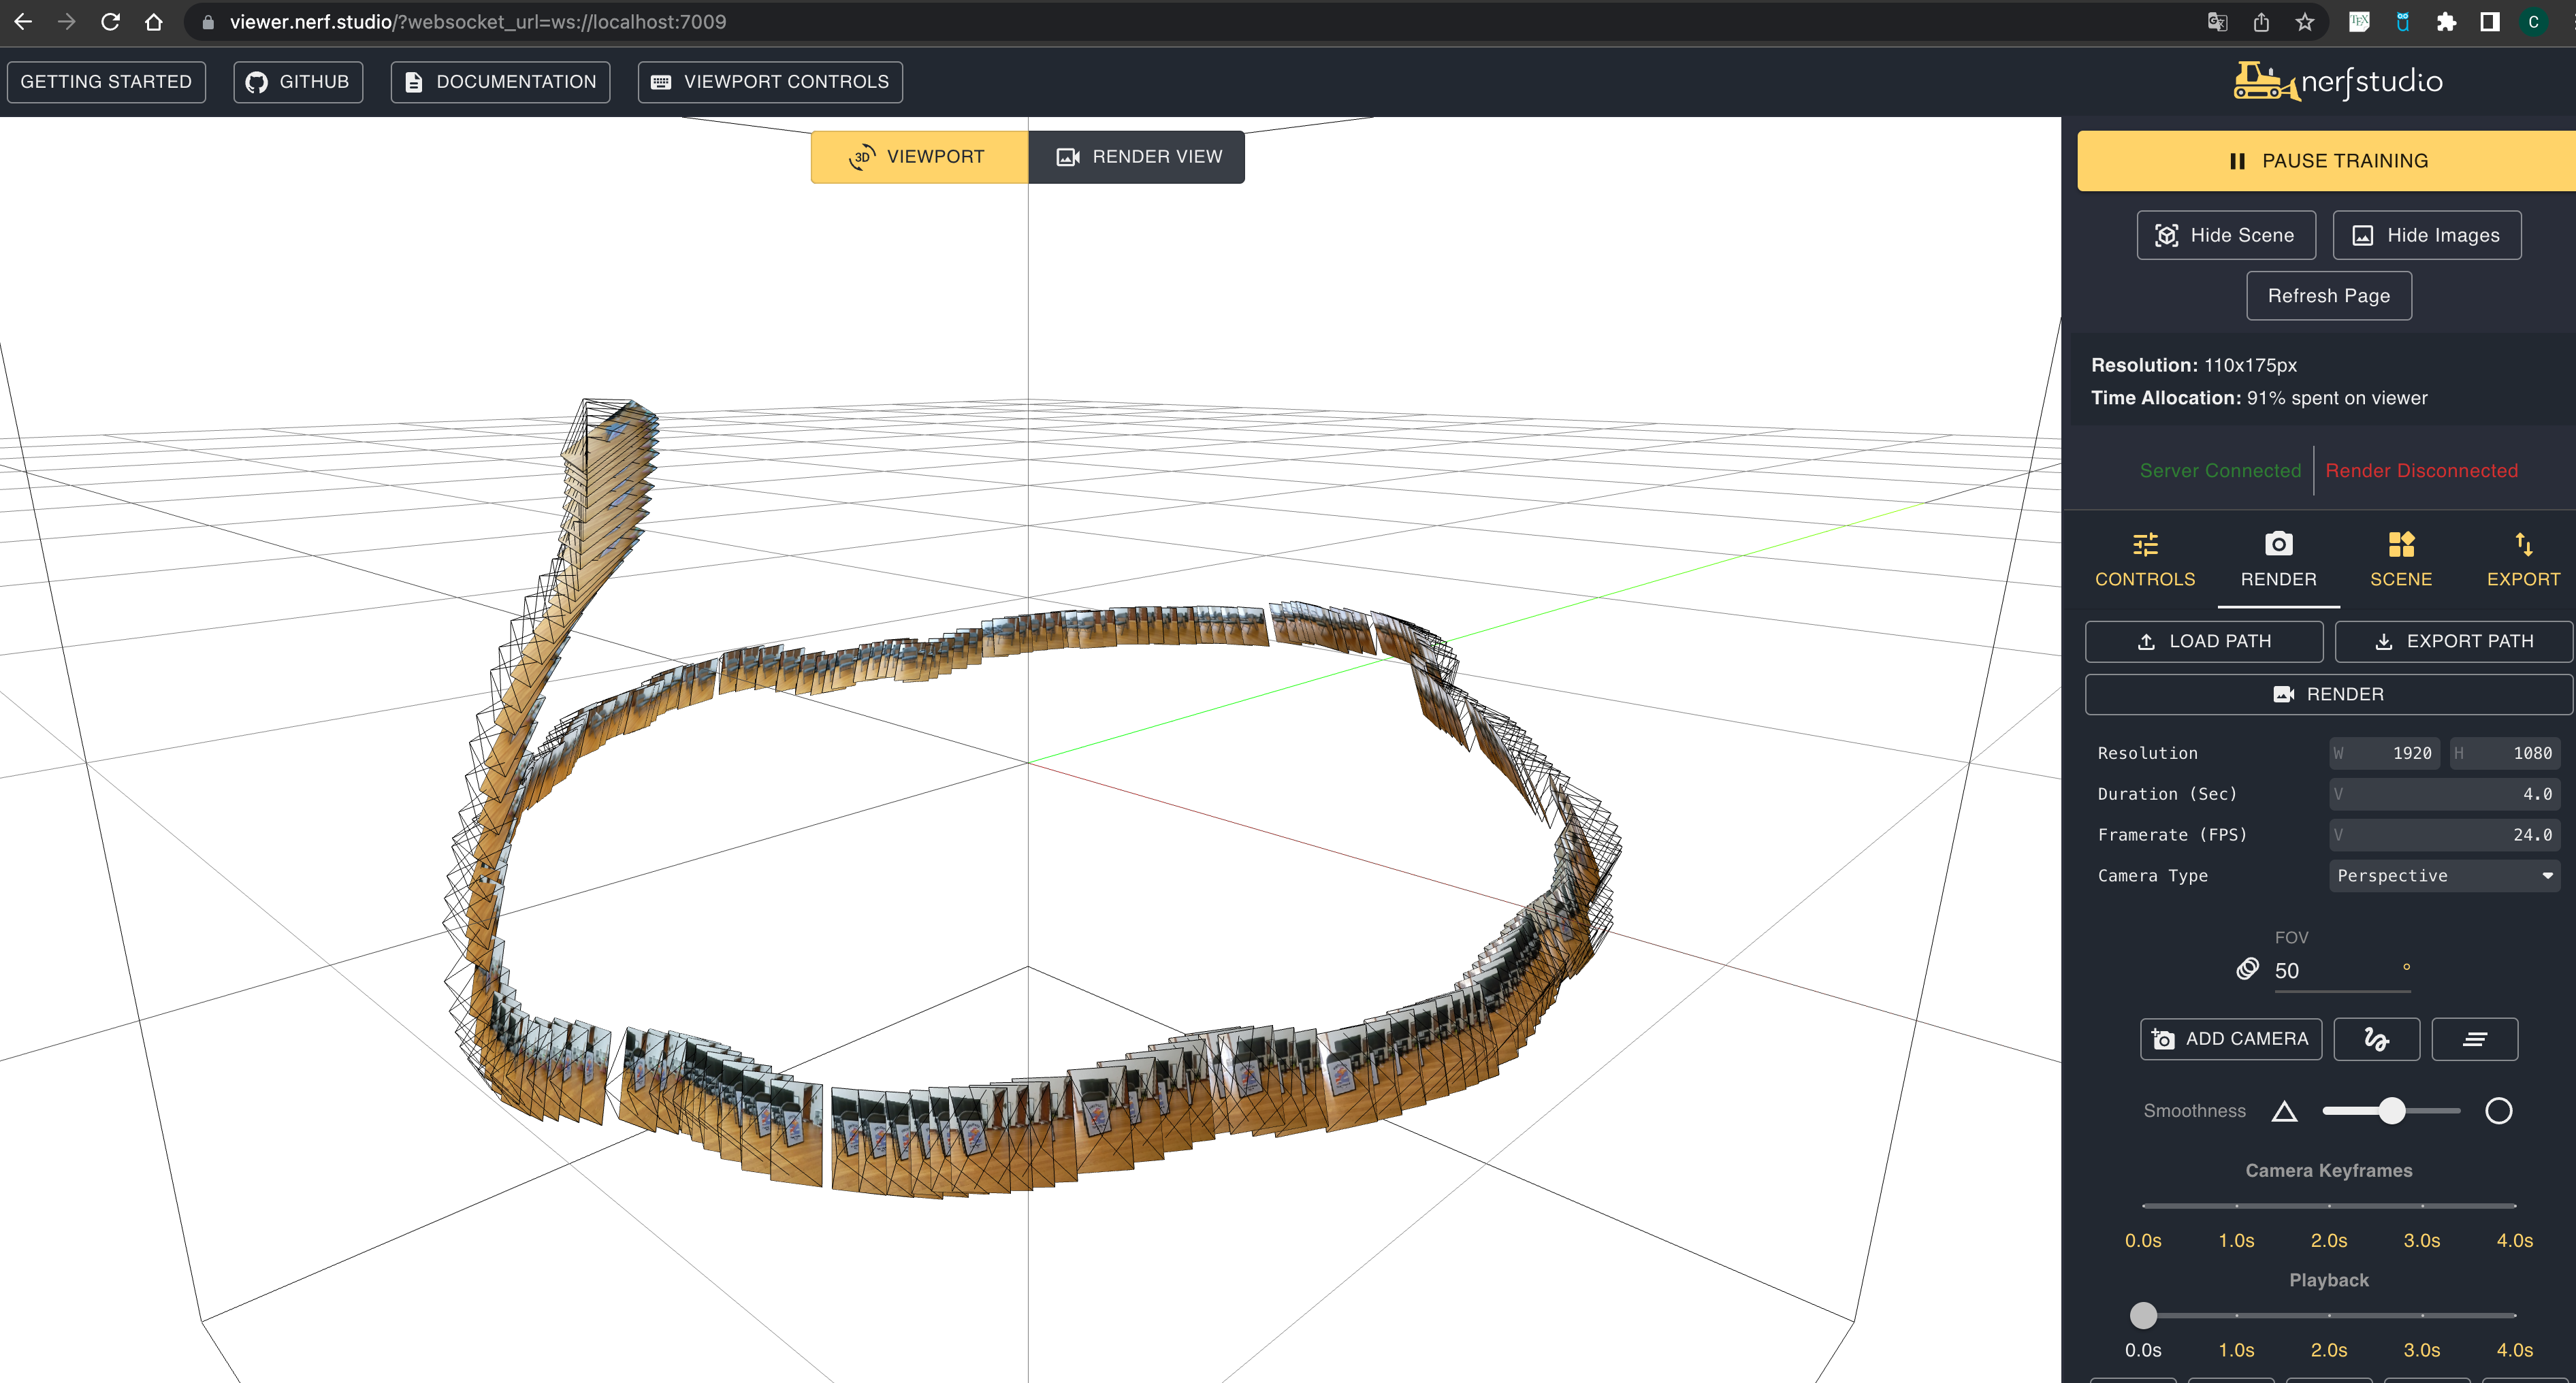Switch to RENDER VIEW tab

(x=1137, y=156)
